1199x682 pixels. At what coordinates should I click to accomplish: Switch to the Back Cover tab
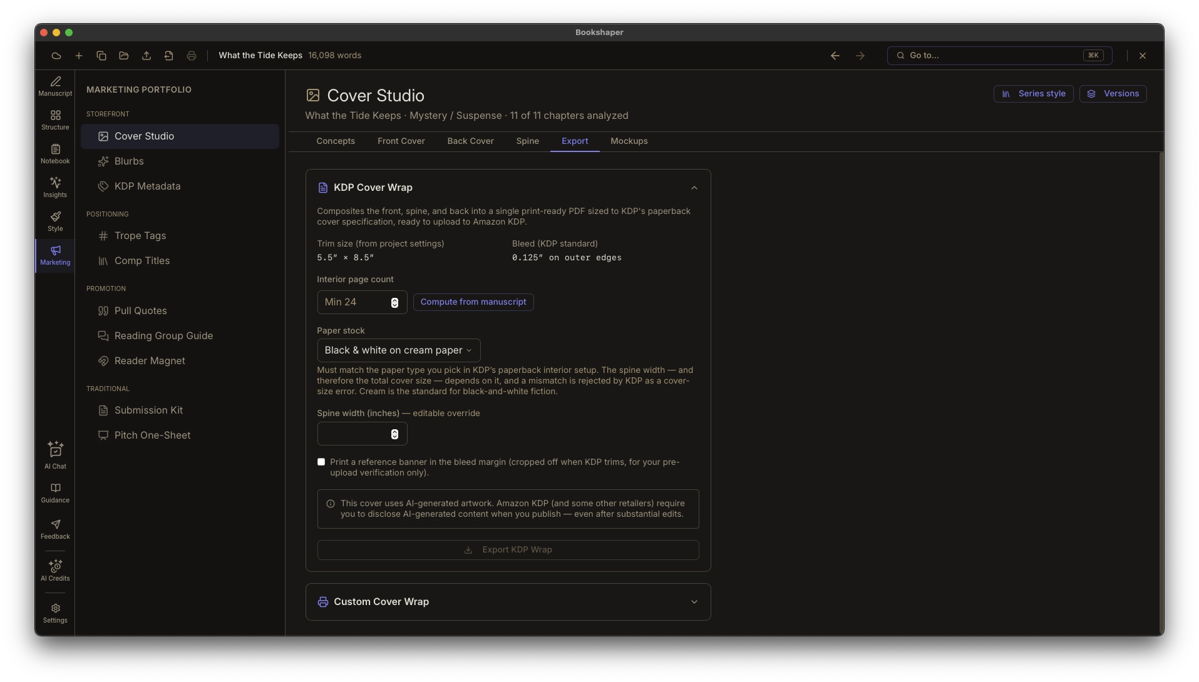(x=471, y=141)
